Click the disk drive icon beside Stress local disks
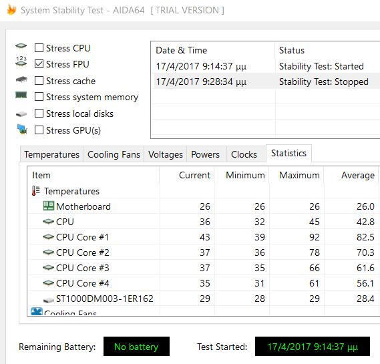 point(21,114)
